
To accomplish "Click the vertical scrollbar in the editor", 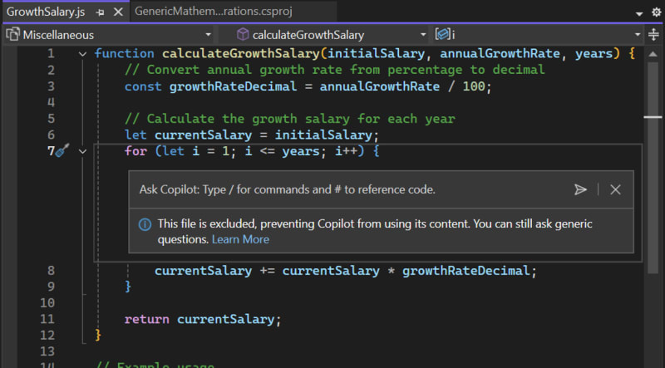I will pyautogui.click(x=655, y=208).
